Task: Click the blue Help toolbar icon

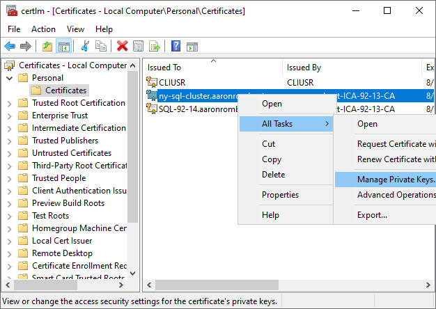Action: pyautogui.click(x=176, y=46)
